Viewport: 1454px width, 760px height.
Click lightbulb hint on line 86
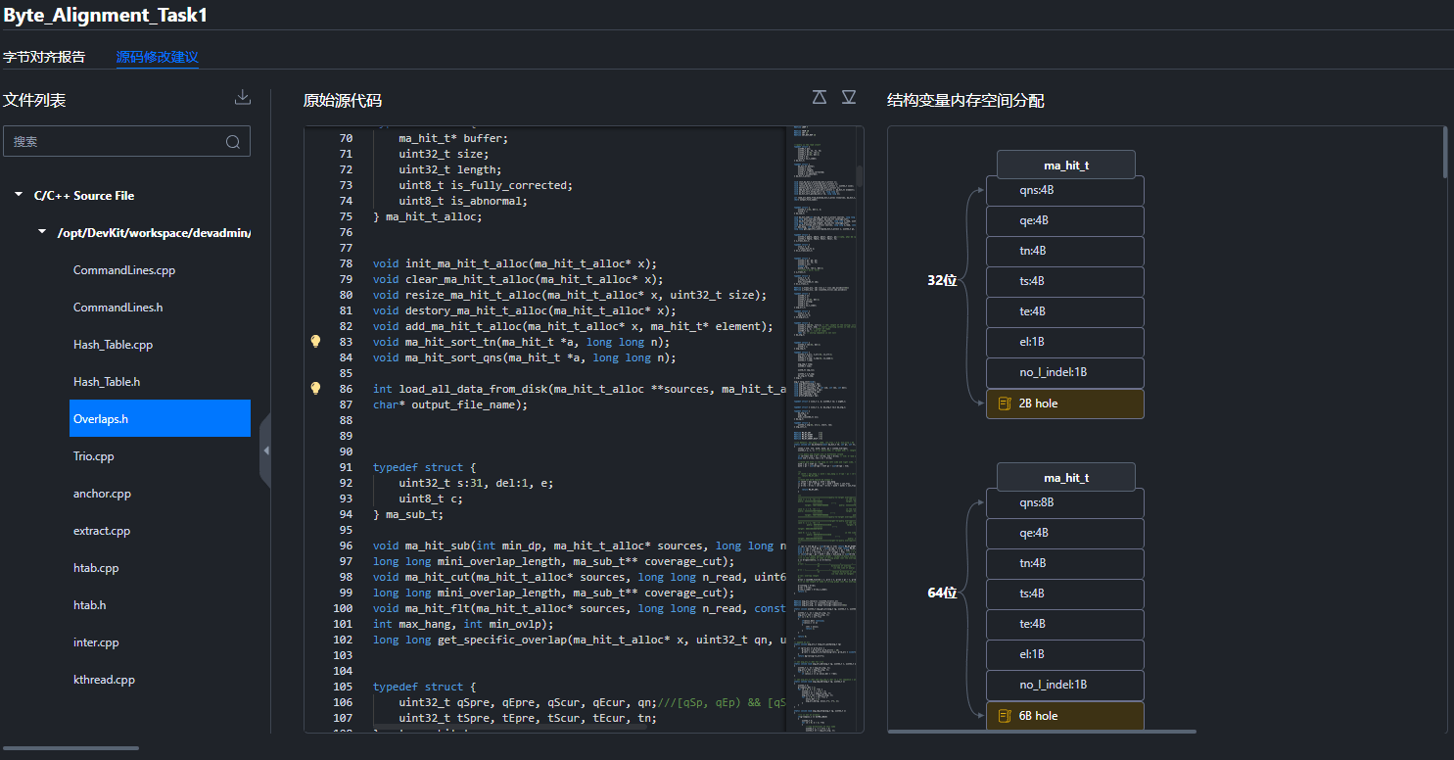(x=315, y=389)
